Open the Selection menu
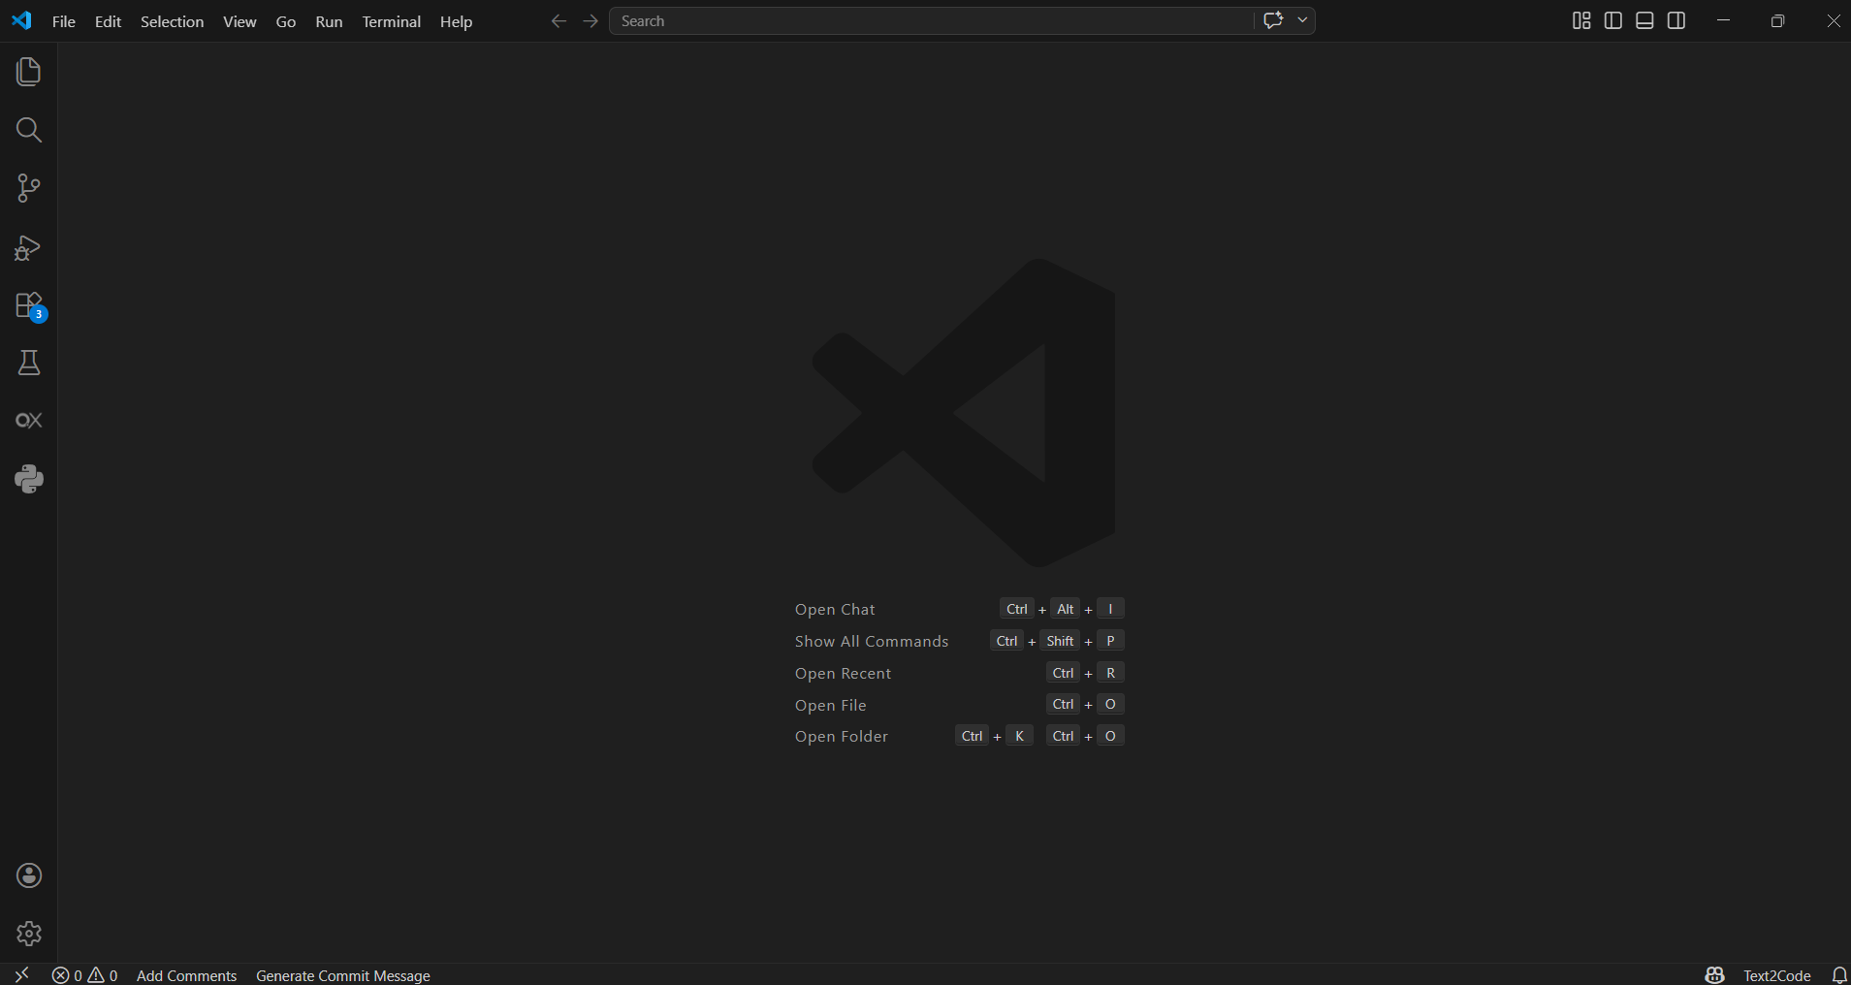This screenshot has height=985, width=1851. [172, 21]
